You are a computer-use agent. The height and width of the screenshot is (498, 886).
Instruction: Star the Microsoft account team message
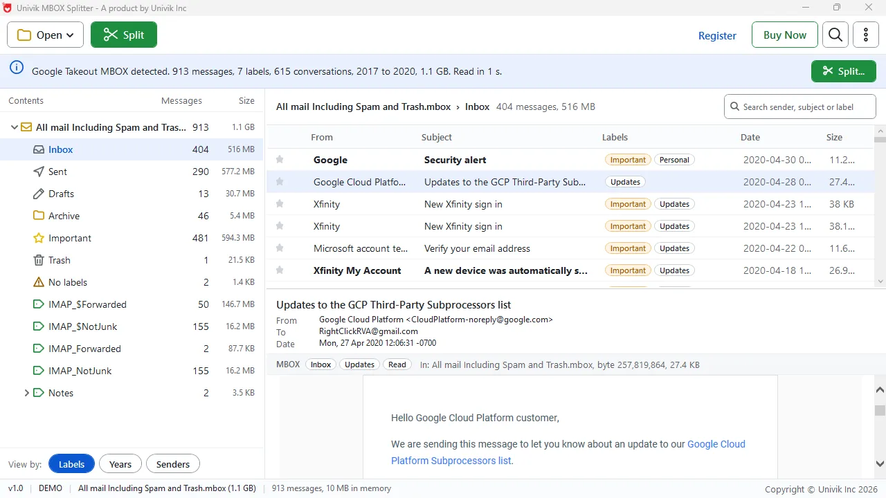click(x=280, y=248)
